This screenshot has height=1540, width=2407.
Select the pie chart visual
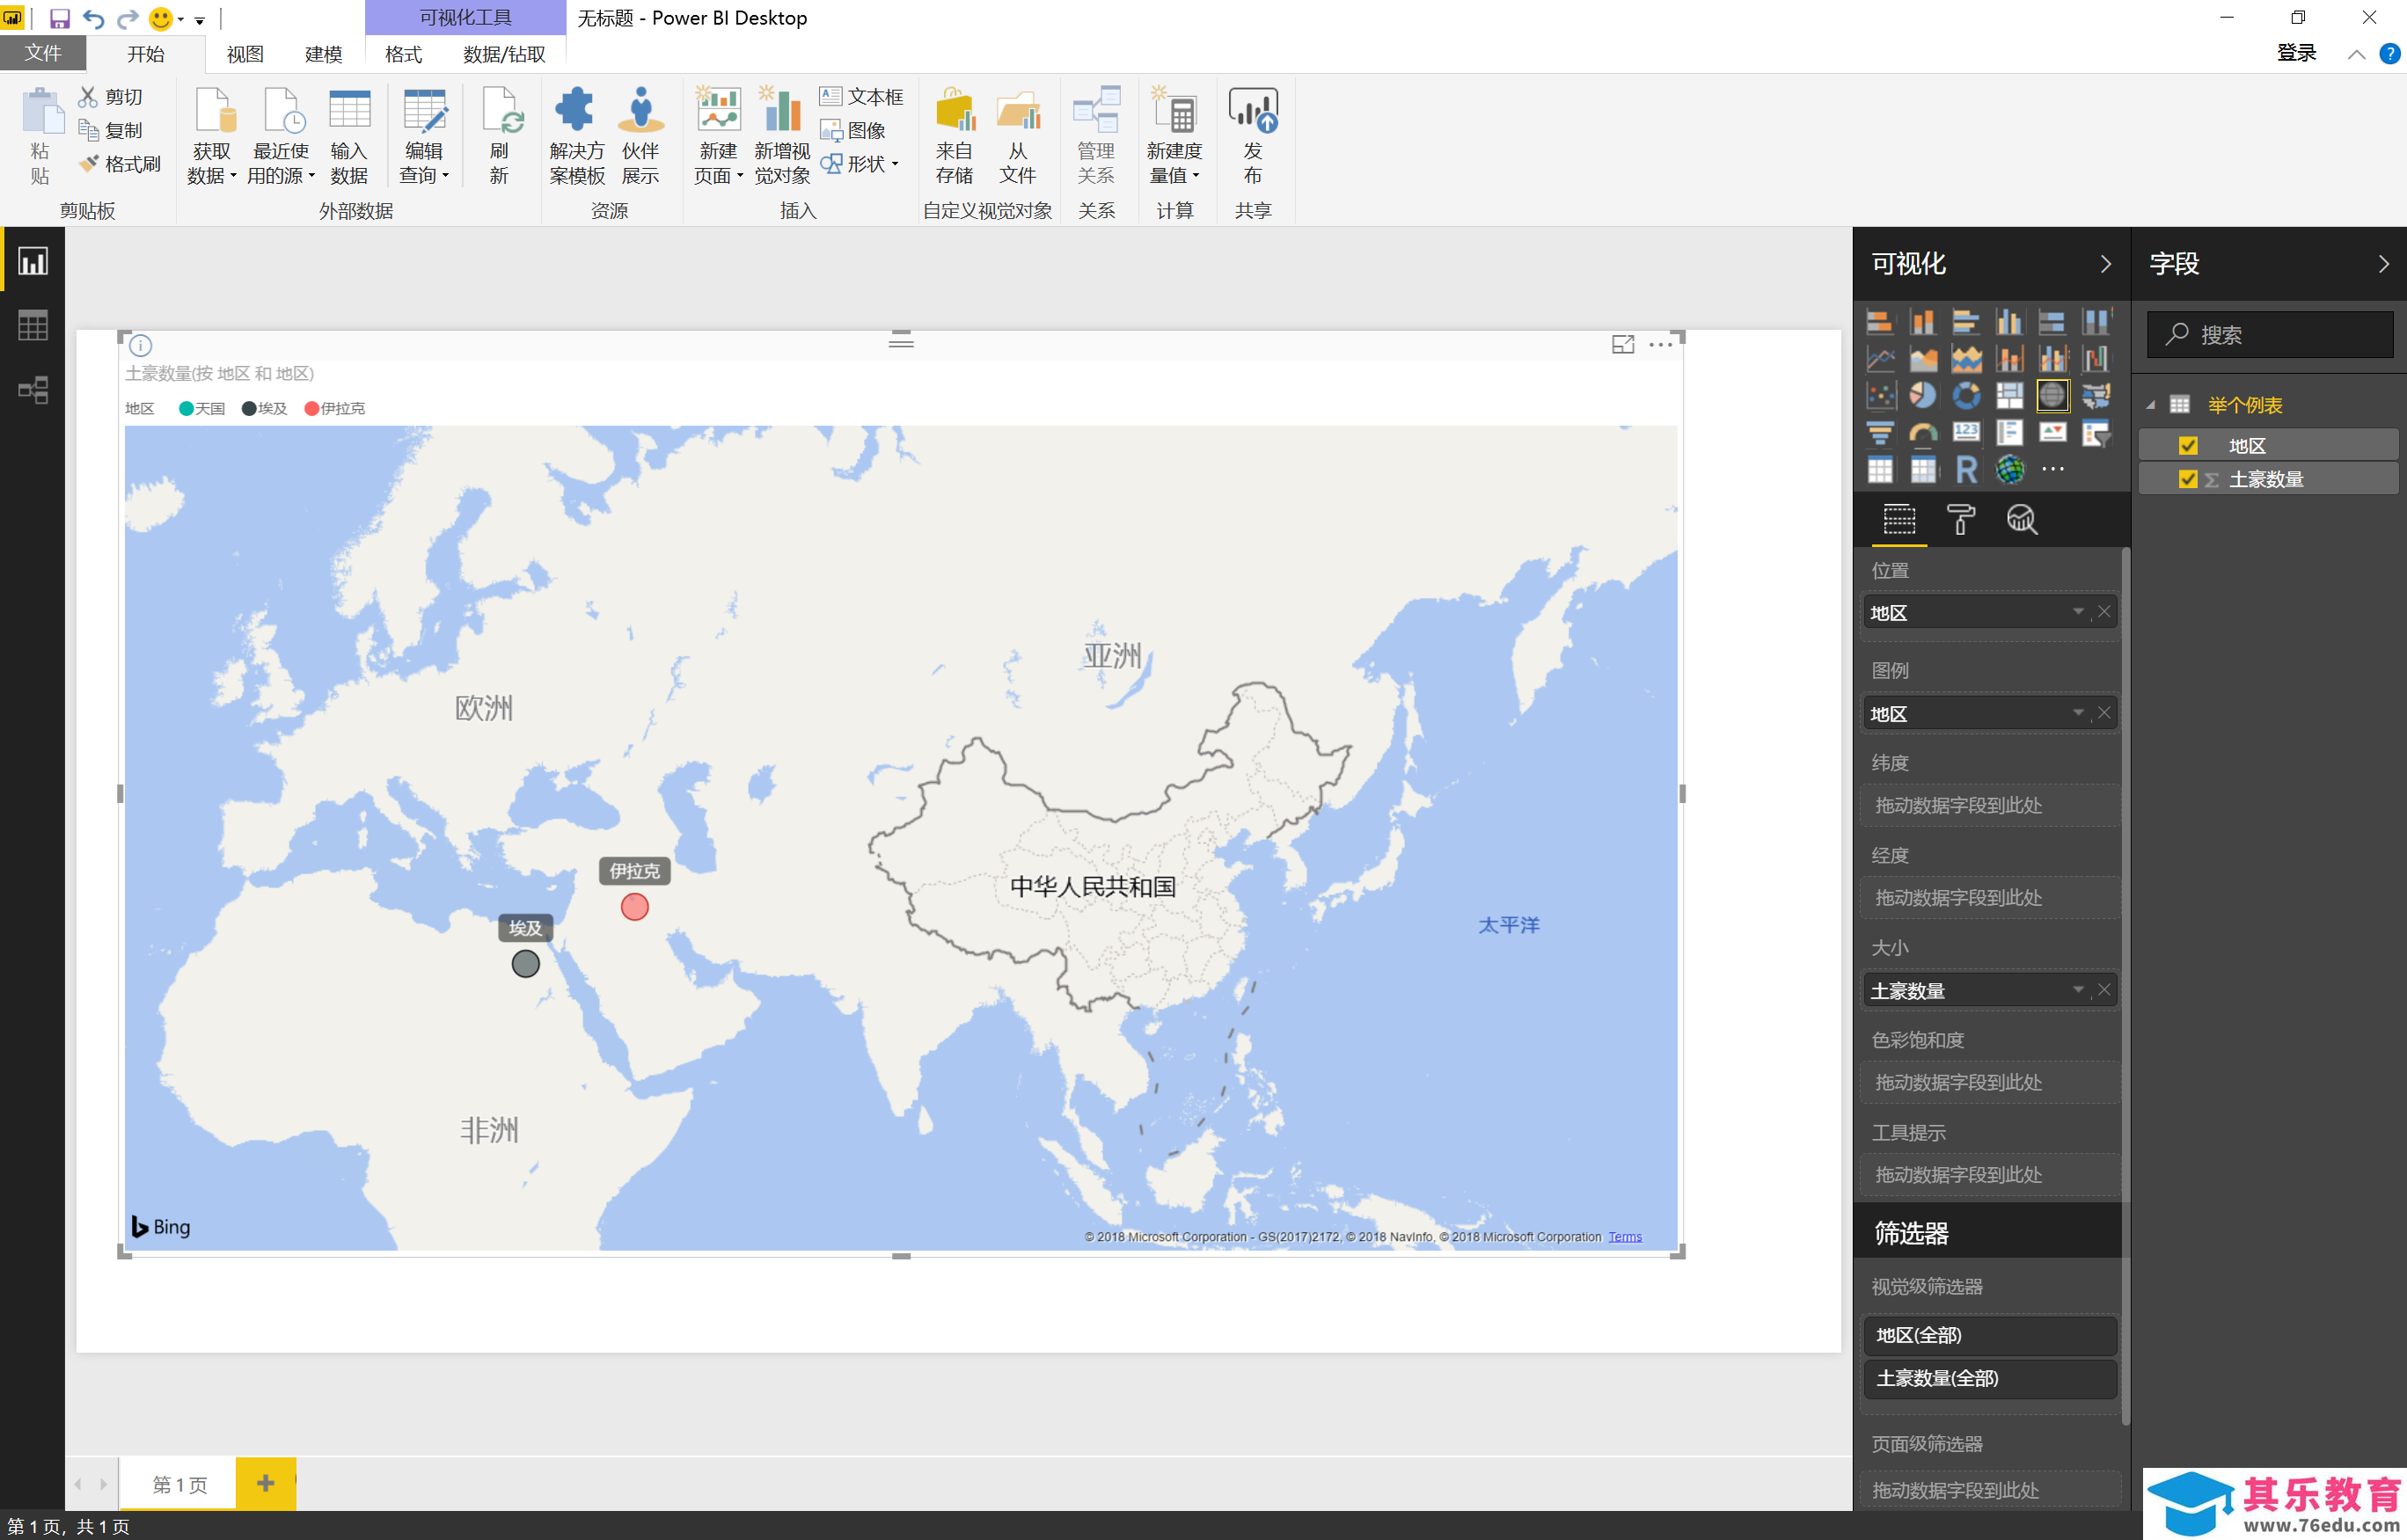click(x=1923, y=396)
